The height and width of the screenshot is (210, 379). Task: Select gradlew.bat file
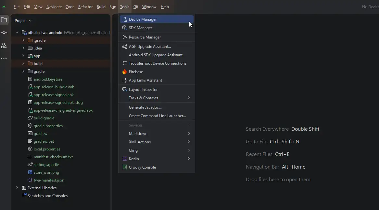44,141
